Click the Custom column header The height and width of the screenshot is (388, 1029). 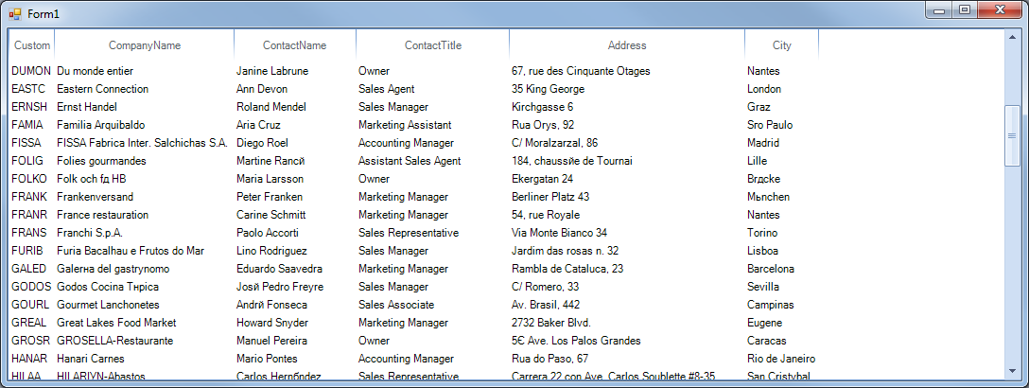coord(32,45)
